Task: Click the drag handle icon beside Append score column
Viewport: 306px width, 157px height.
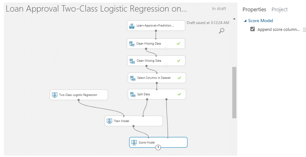Action: [x=304, y=30]
